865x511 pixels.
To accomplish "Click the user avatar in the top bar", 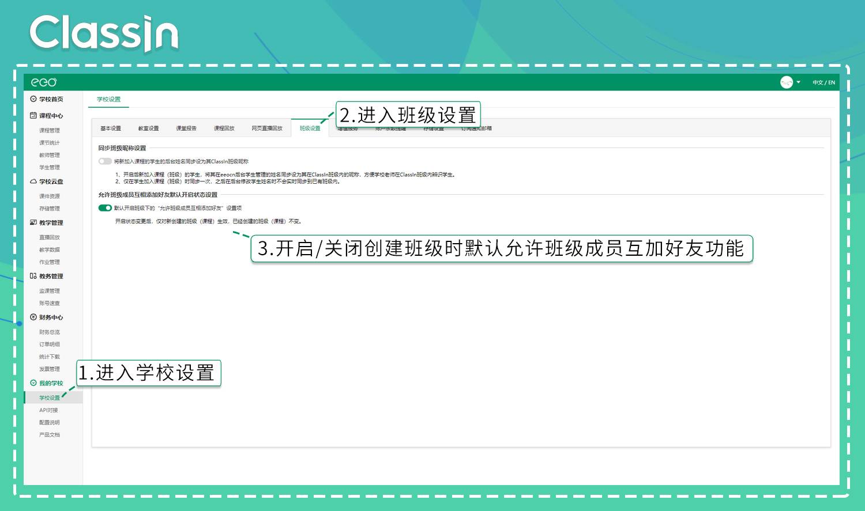I will coord(787,82).
